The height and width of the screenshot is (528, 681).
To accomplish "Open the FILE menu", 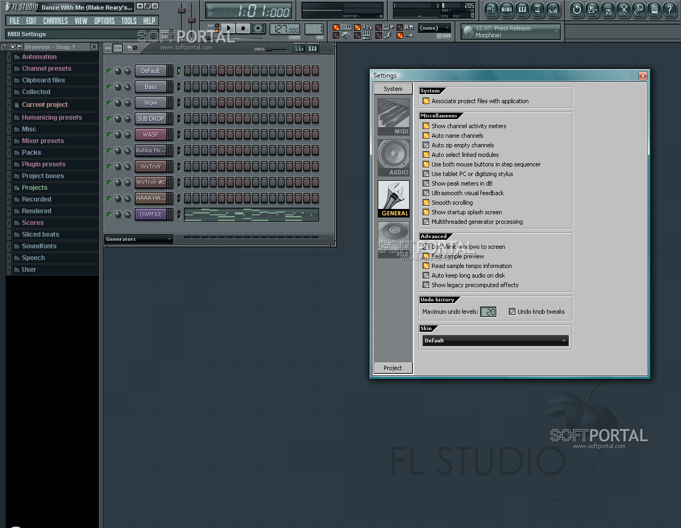I will (15, 21).
